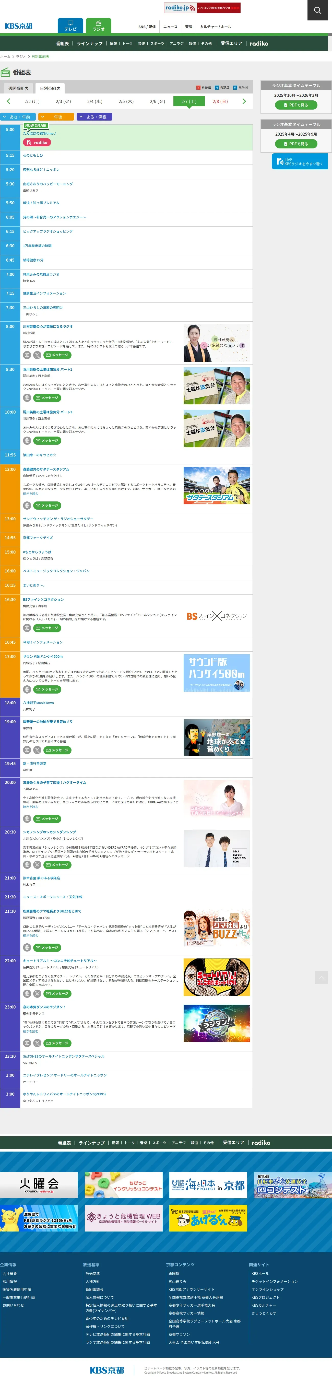Viewport: 332px width, 1383px height.
Task: Click the footer KBS京都 logo
Action: click(107, 1370)
